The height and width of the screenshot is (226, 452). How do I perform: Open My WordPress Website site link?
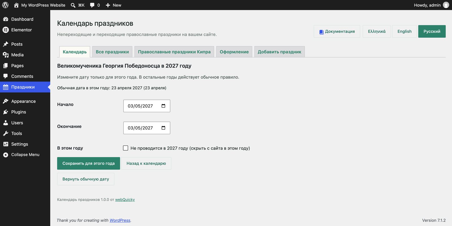coord(39,5)
